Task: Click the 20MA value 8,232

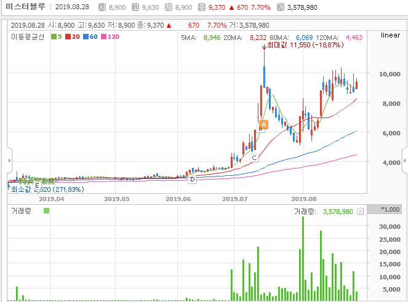Action: (x=258, y=38)
